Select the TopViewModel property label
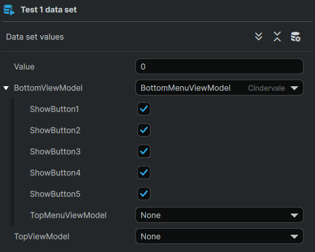Viewport: 315px width, 252px height. [x=42, y=237]
